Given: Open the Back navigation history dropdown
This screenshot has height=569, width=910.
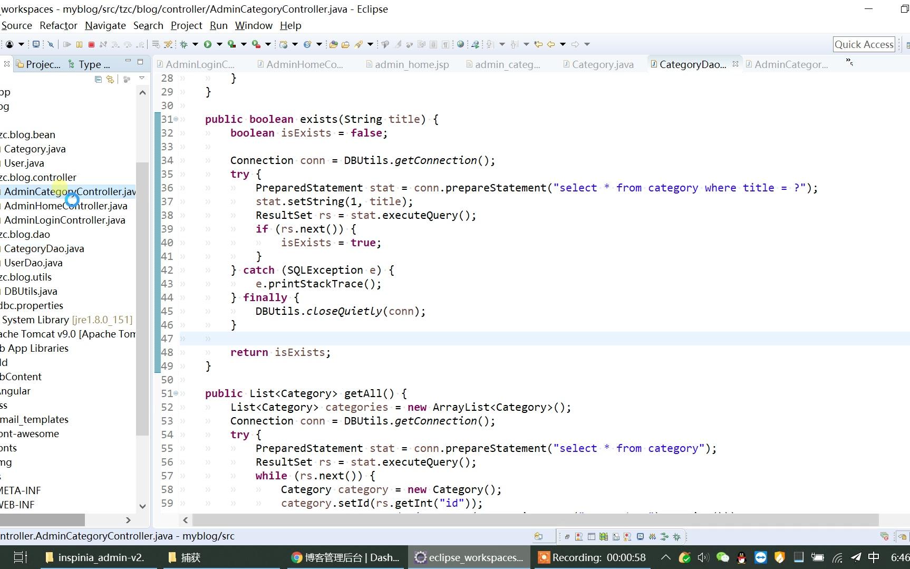Looking at the screenshot, I should click(x=563, y=44).
